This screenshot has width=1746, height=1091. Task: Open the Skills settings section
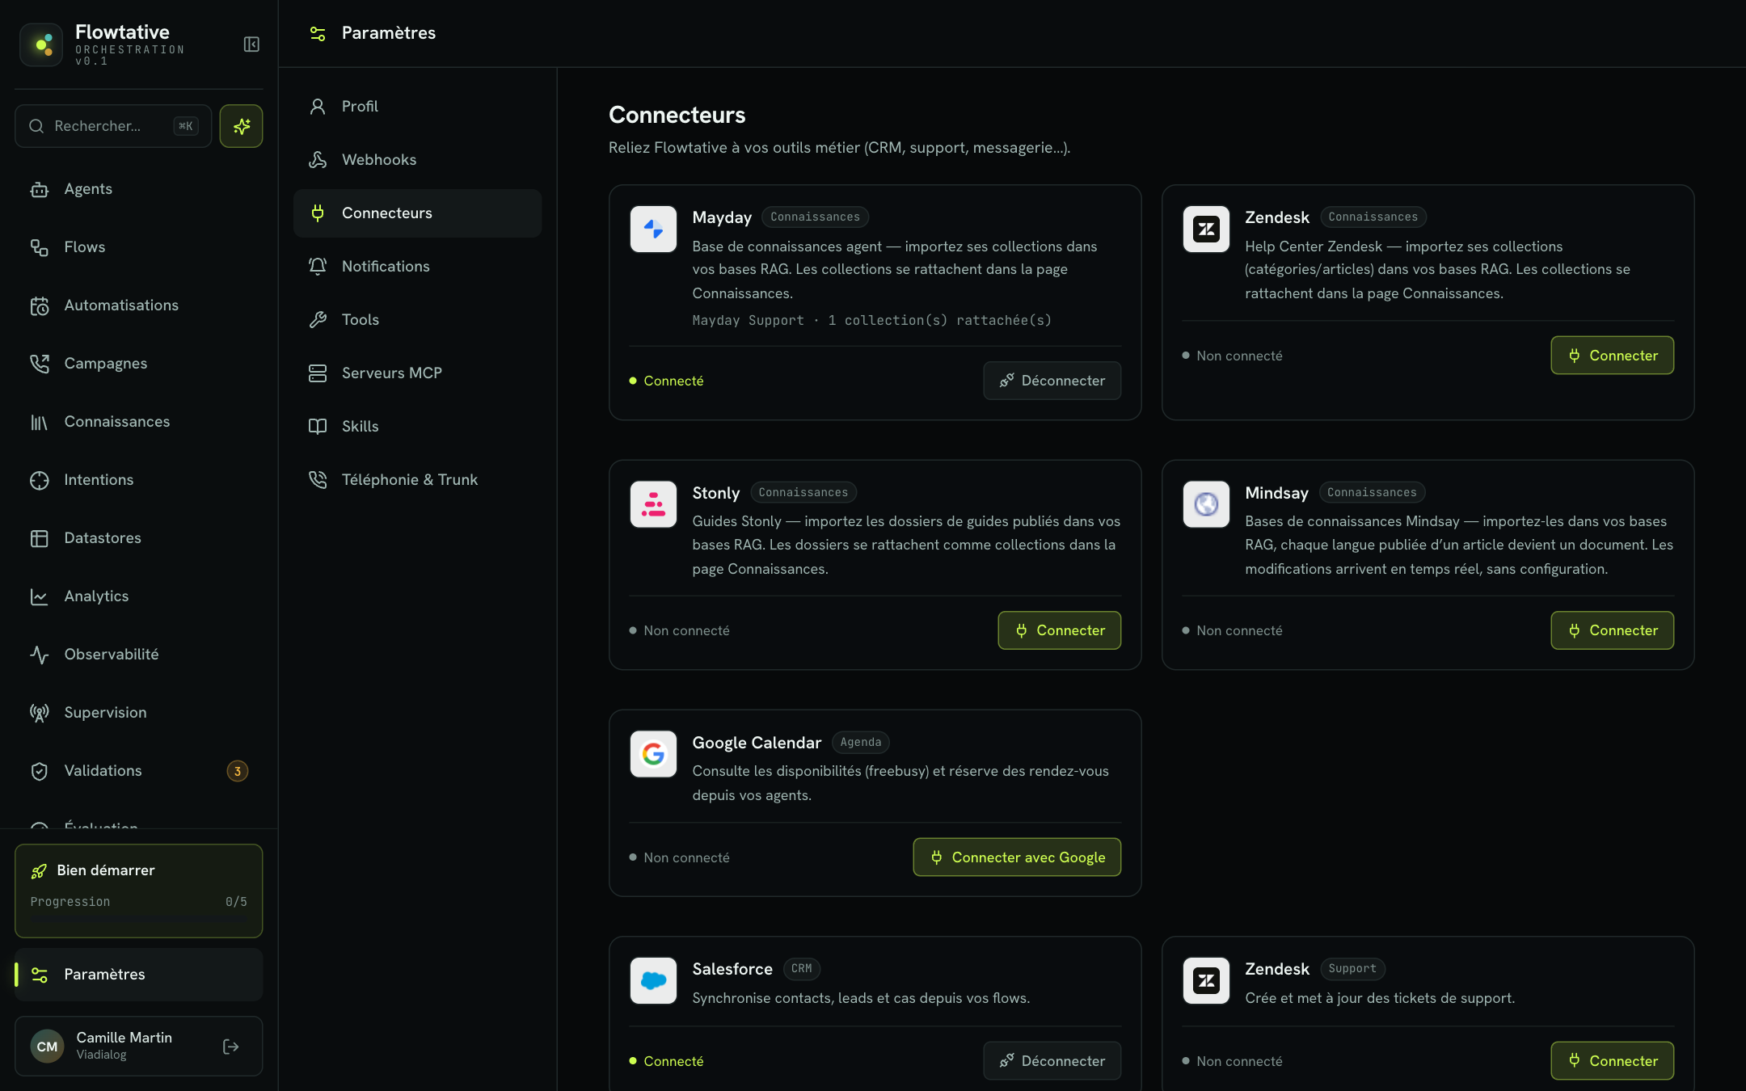tap(417, 427)
